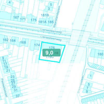
Task: Select house number 23
Action: pyautogui.click(x=12, y=77)
